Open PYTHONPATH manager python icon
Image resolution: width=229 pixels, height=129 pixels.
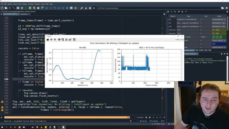point(86,8)
